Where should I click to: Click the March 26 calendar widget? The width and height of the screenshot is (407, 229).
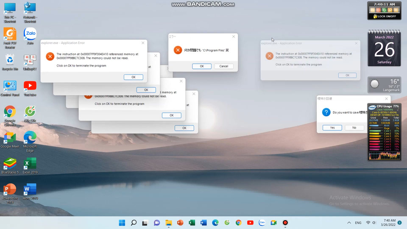coord(384,48)
